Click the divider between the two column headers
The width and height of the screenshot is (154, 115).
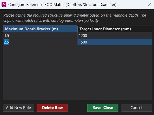coord(78,29)
